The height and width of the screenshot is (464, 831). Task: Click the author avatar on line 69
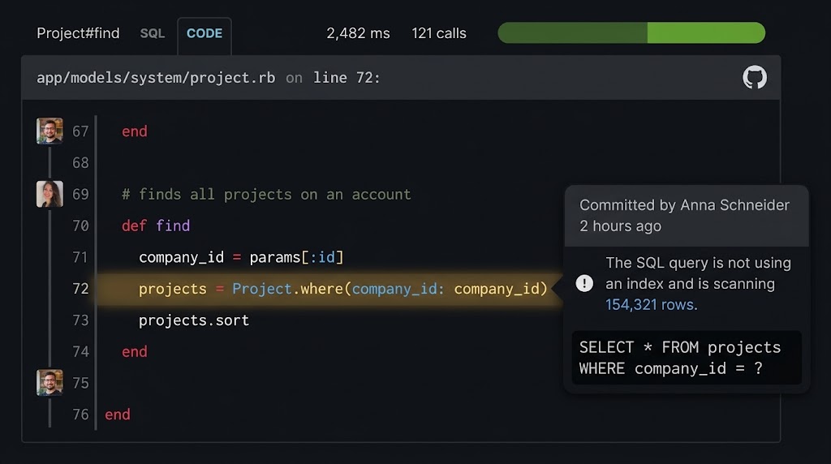point(50,194)
